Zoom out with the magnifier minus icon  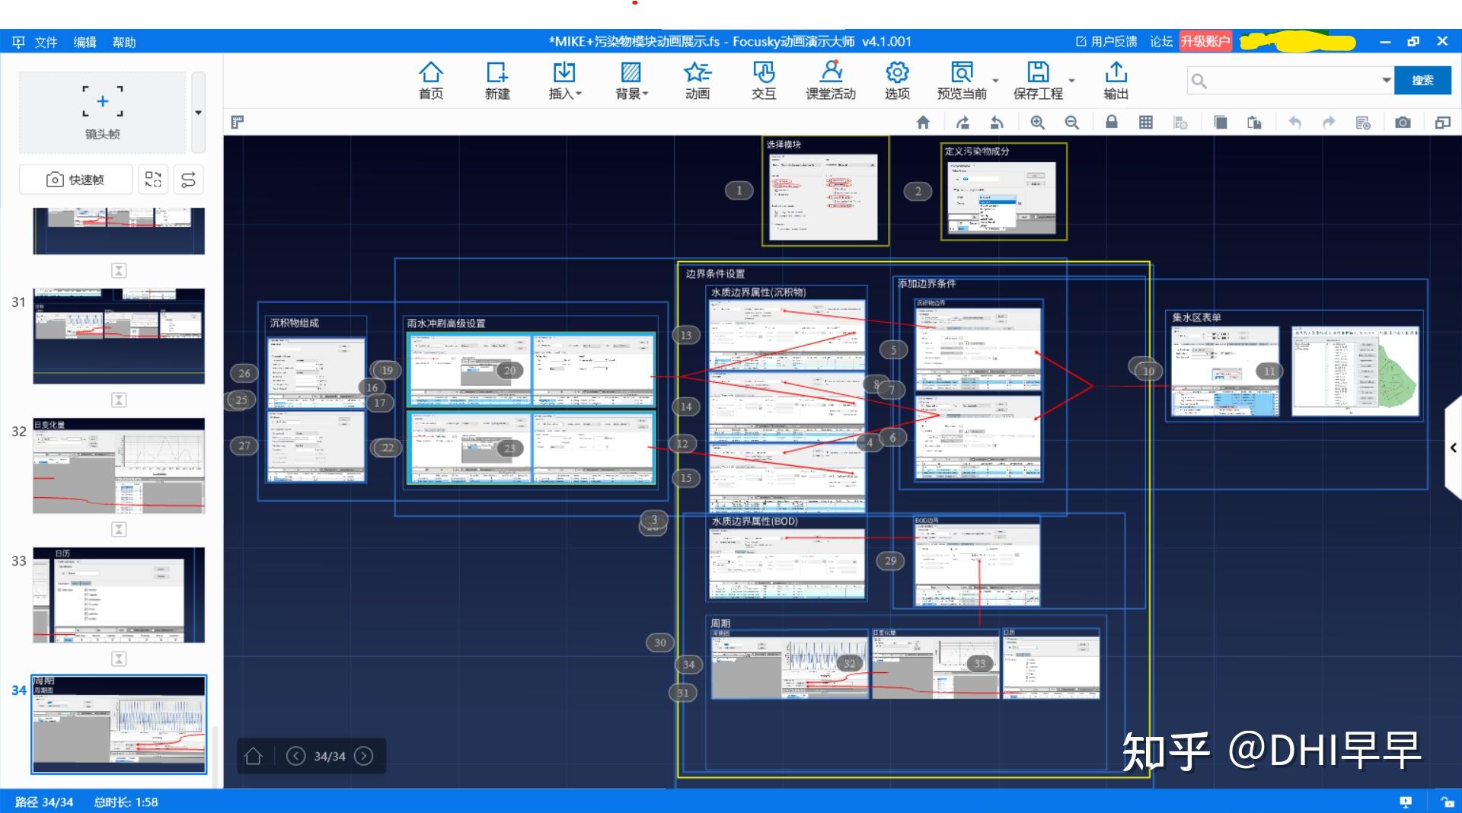tap(1072, 123)
